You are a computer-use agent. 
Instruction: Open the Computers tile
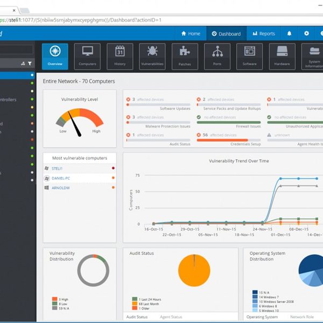tap(87, 57)
